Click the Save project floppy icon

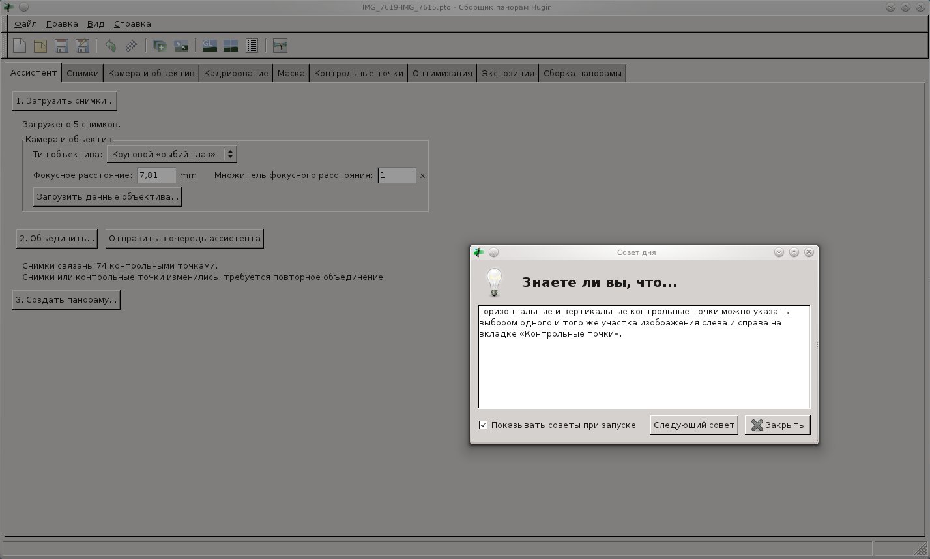(x=61, y=46)
